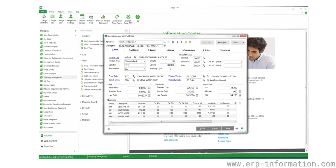
Task: Click Change User ribbon icon
Action: coord(60,19)
